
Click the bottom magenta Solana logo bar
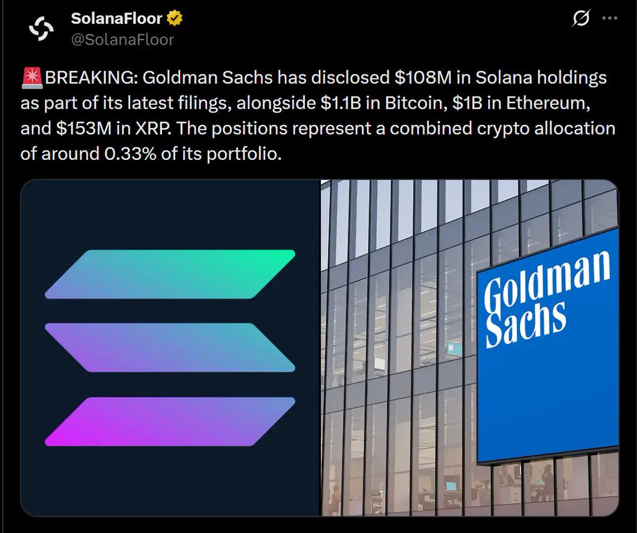coord(170,421)
